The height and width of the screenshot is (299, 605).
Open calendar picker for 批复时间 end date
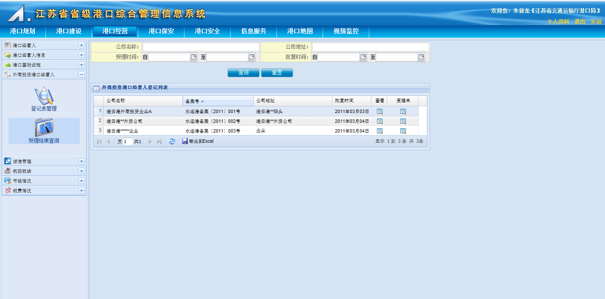pos(421,57)
